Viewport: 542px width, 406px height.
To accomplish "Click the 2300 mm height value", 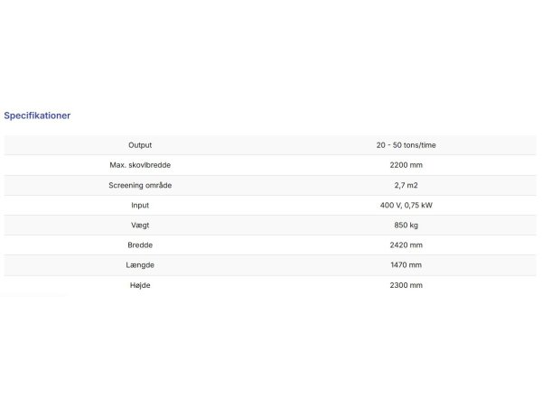I will coord(406,285).
